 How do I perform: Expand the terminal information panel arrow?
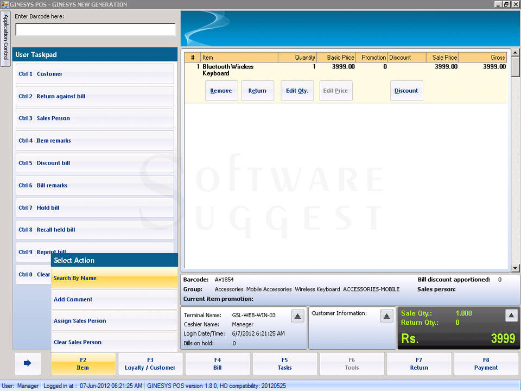tap(297, 316)
